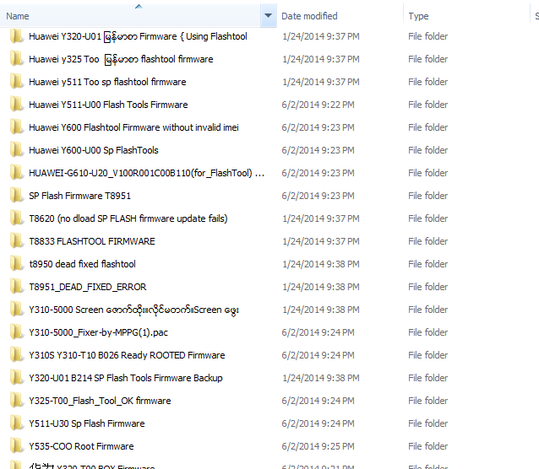Screen dimensions: 539x469
Task: Click date 6/2/2014 9:22 PM for Y511-U00
Action: (x=318, y=105)
